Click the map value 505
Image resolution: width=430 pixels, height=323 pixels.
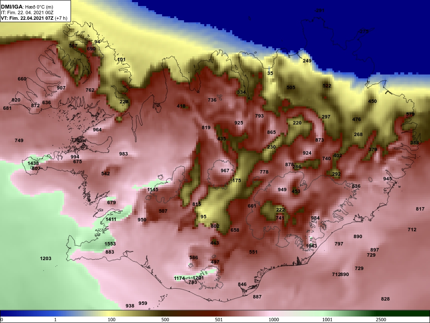[x=291, y=87]
